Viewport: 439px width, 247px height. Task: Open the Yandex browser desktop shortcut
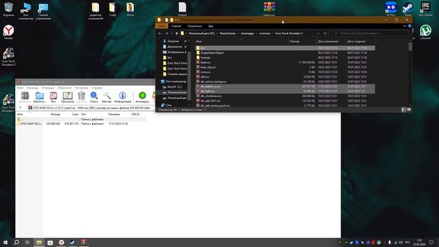point(8,32)
